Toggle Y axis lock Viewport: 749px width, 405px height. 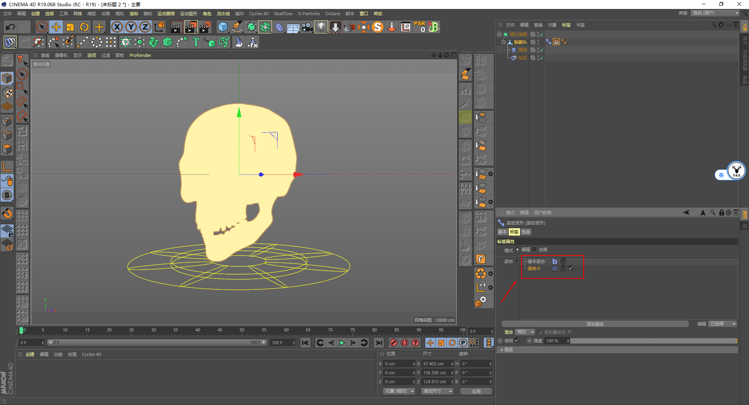(131, 27)
